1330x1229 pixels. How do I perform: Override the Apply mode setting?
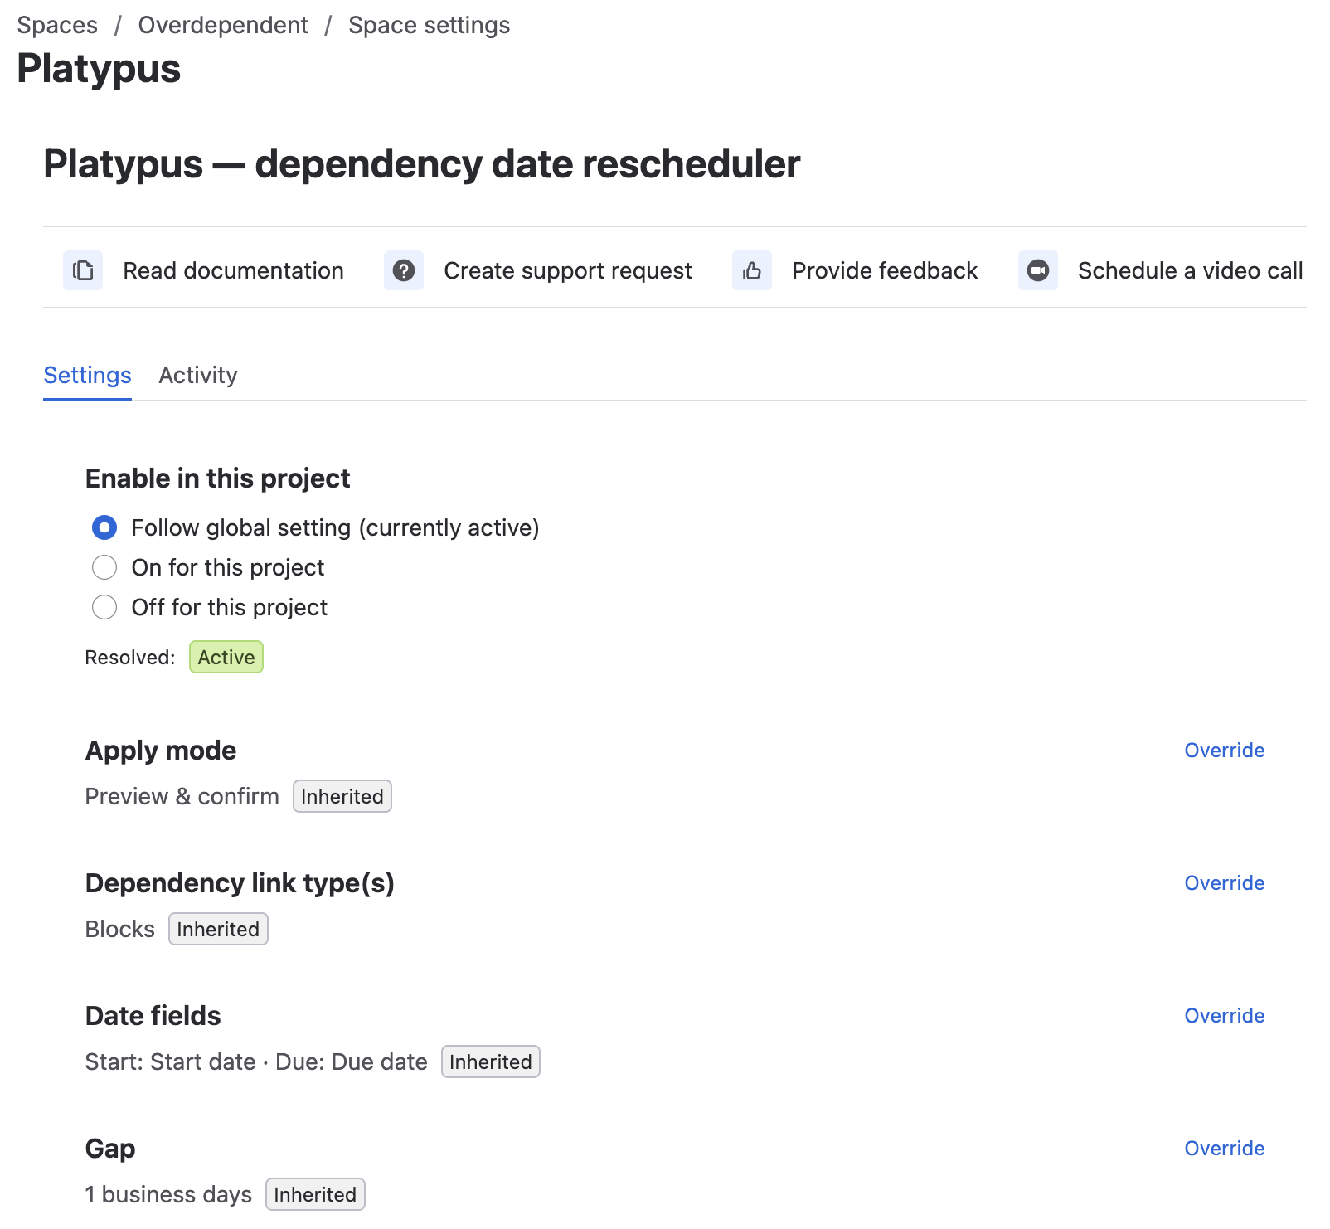tap(1224, 750)
